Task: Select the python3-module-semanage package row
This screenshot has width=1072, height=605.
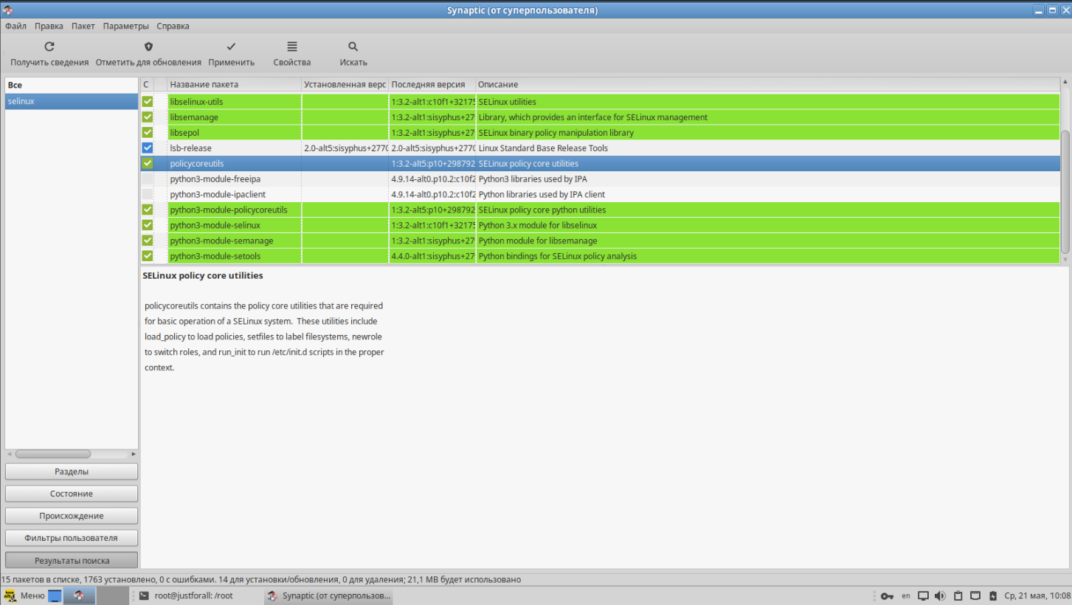Action: coord(600,241)
